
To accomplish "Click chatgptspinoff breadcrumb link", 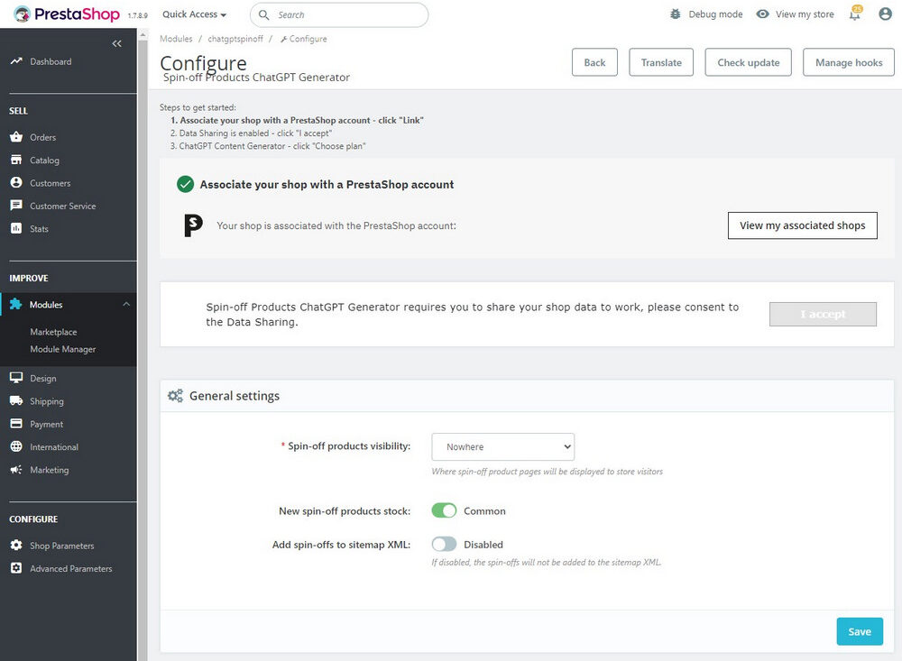I will (x=235, y=39).
